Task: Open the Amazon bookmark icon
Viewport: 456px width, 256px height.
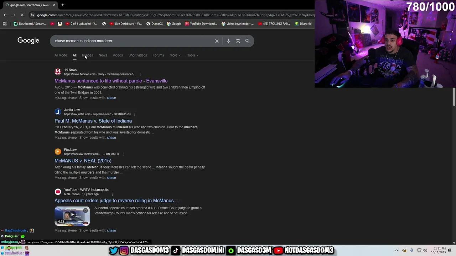Action: point(59,24)
